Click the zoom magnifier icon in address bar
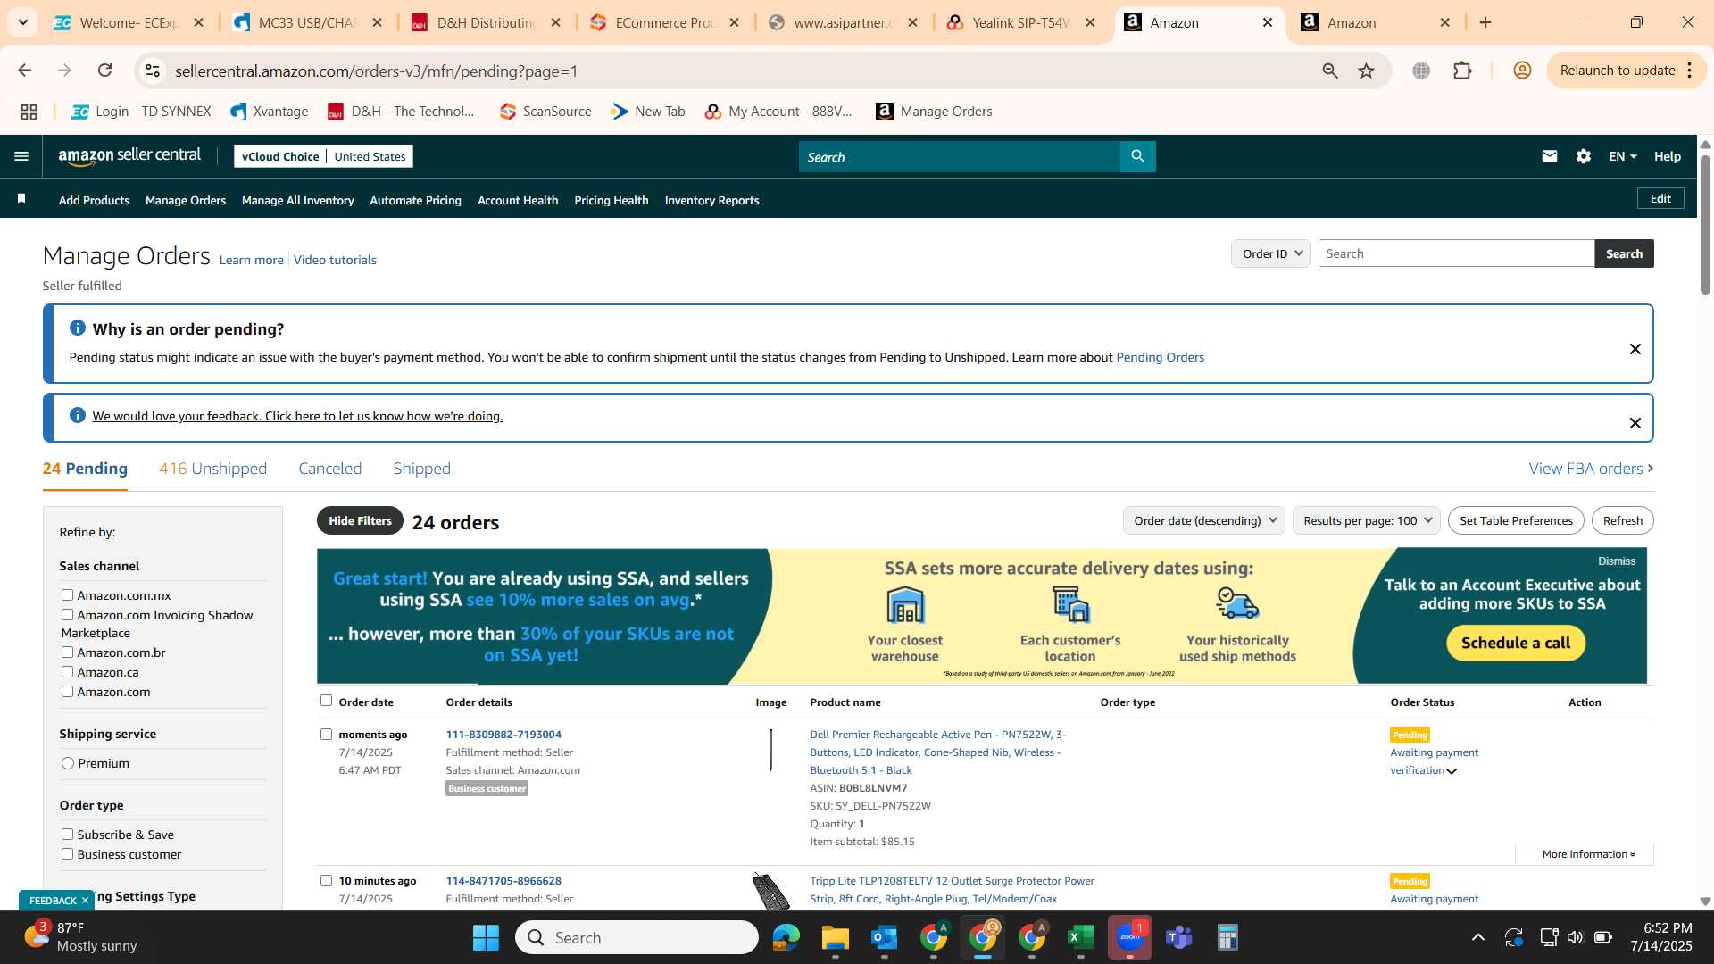This screenshot has height=964, width=1714. [1329, 71]
